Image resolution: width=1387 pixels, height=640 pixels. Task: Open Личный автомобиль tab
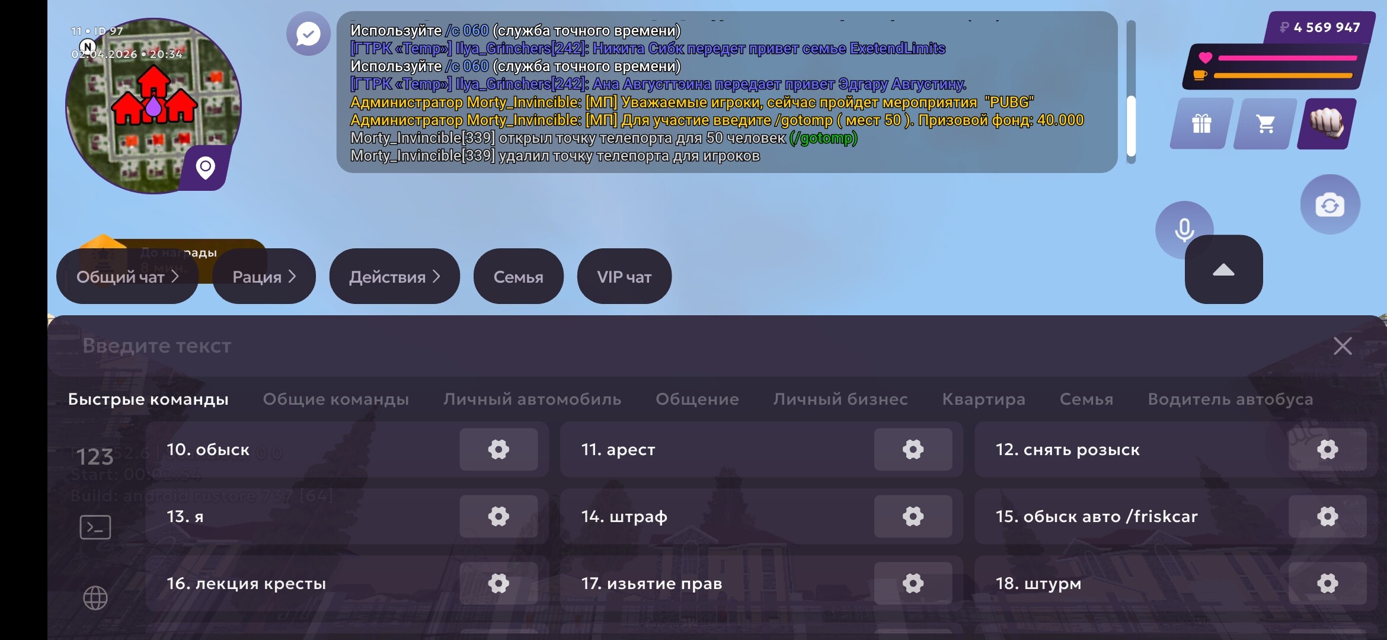(532, 399)
